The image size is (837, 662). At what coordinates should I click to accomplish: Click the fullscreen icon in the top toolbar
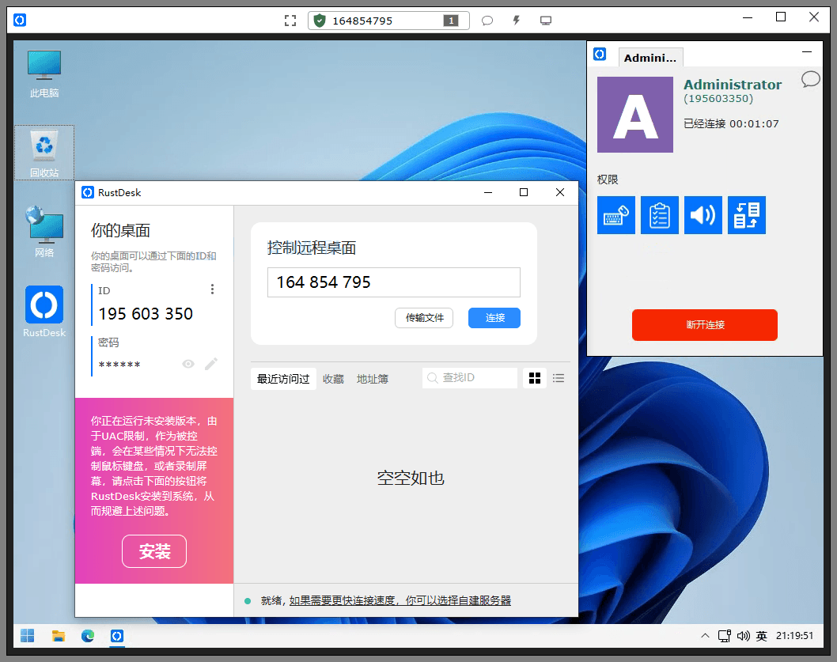coord(290,20)
